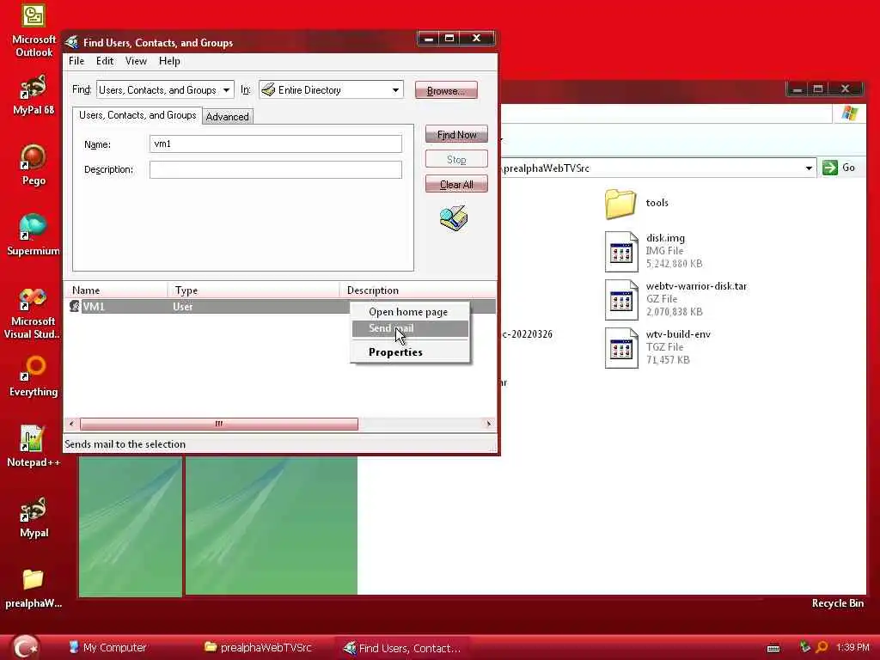Sort results by Description column header

click(x=418, y=290)
